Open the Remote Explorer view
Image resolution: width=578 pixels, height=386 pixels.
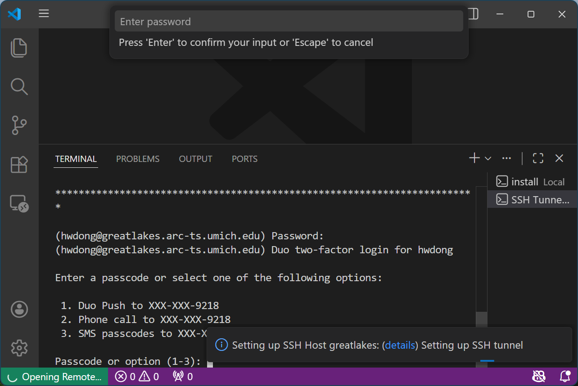(x=19, y=204)
